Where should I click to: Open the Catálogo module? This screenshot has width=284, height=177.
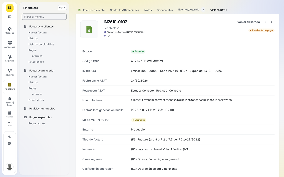[10, 30]
